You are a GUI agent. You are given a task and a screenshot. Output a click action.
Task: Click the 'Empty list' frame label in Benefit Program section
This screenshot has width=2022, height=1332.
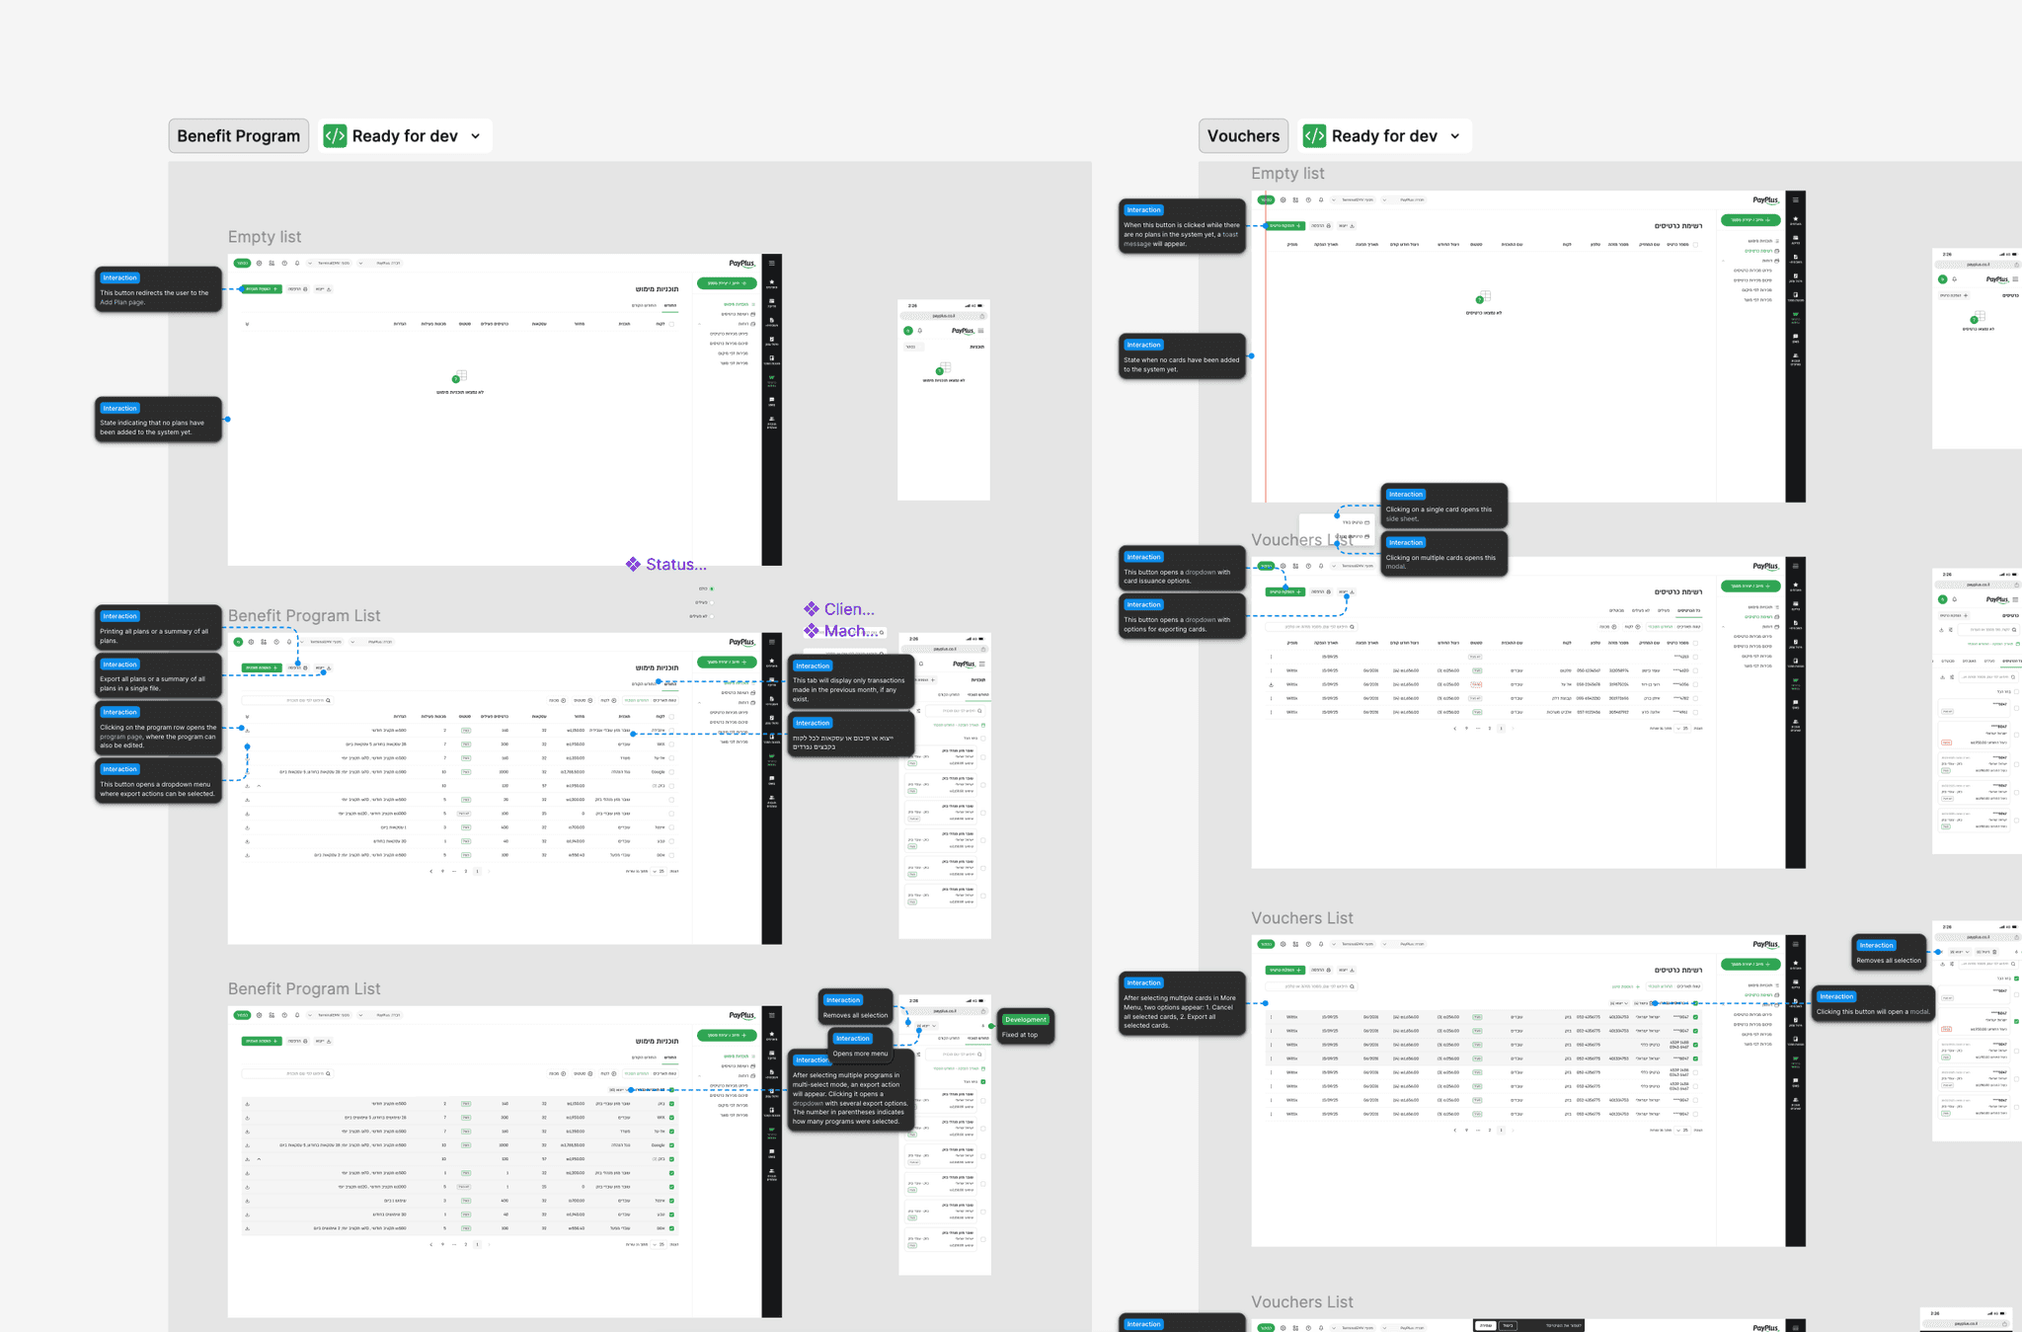265,237
